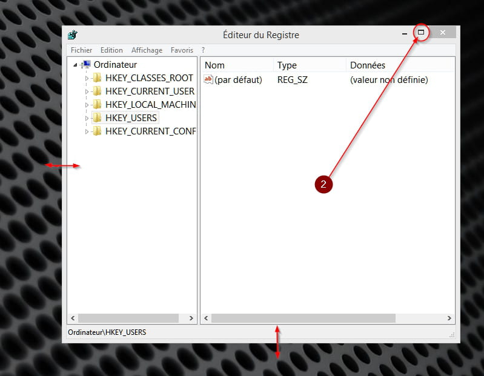Viewport: 484px width, 376px height.
Task: Click left arrow of values pane scrollbar
Action: 206,318
